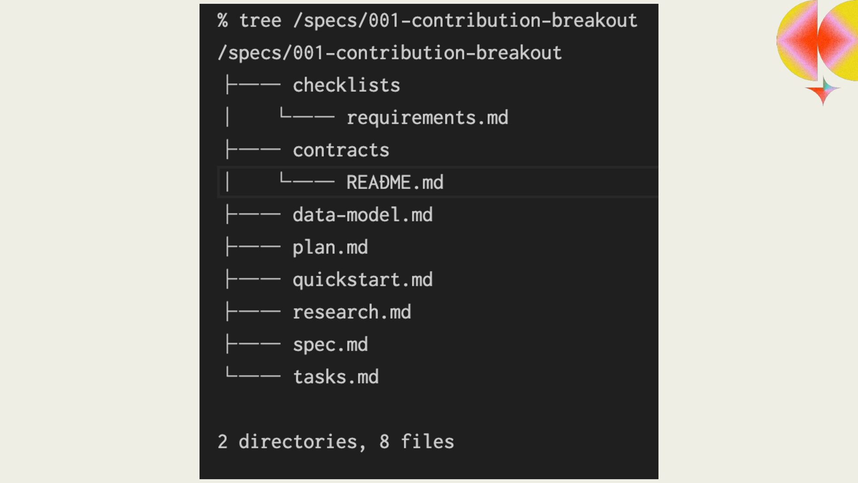Open the highlighted README.md entry
Viewport: 858px width, 483px height.
[395, 182]
